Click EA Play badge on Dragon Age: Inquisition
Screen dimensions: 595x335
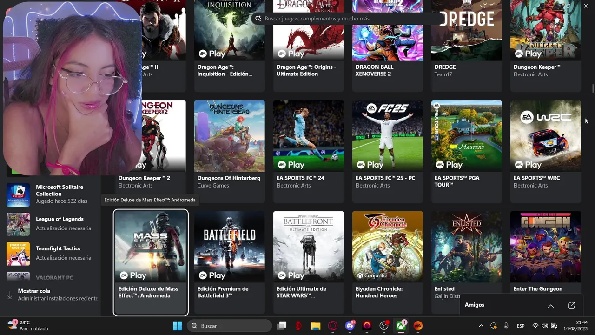click(212, 54)
